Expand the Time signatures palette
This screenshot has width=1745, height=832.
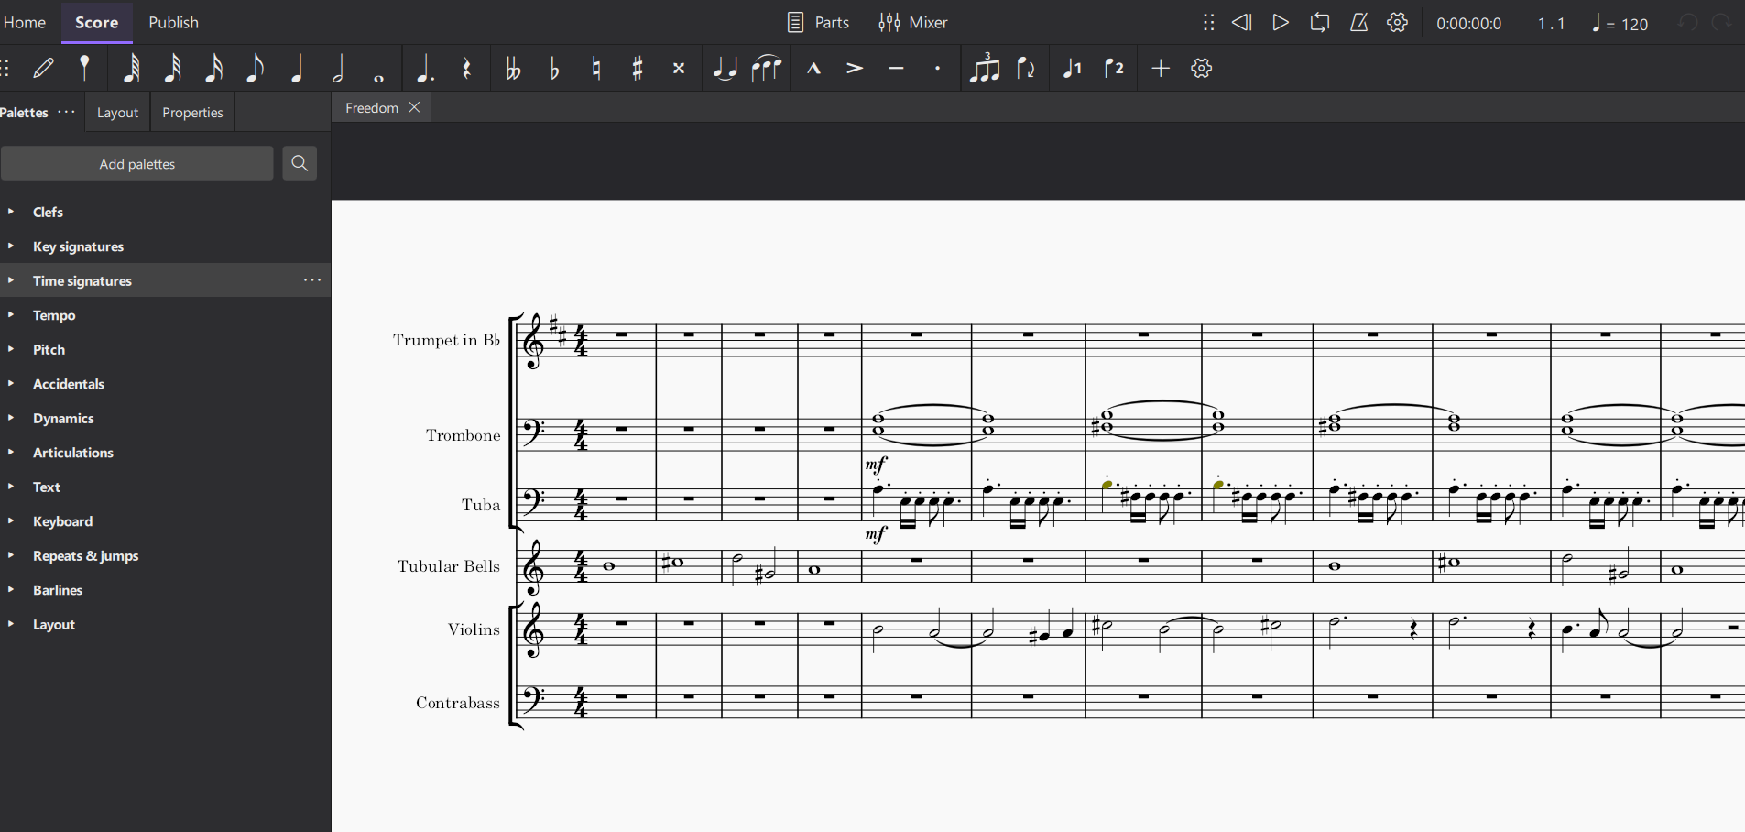click(x=11, y=280)
